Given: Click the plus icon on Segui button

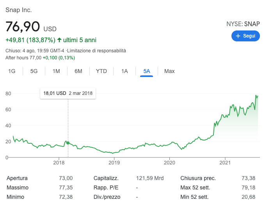Looking at the screenshot, I should pos(238,36).
